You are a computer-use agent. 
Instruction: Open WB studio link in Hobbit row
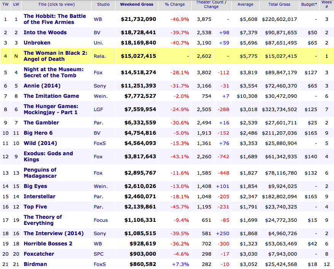click(x=98, y=19)
